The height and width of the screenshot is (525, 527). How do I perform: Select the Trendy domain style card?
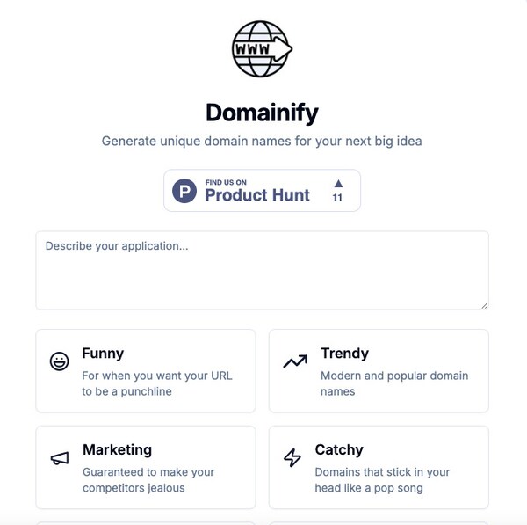click(379, 370)
